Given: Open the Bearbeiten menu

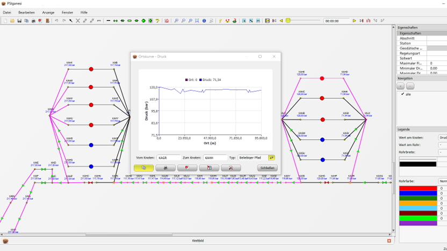Looking at the screenshot, I should point(26,12).
